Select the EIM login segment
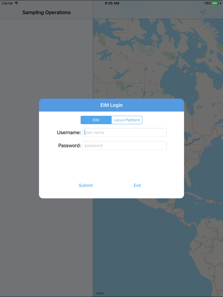This screenshot has height=297, width=223. [96, 120]
